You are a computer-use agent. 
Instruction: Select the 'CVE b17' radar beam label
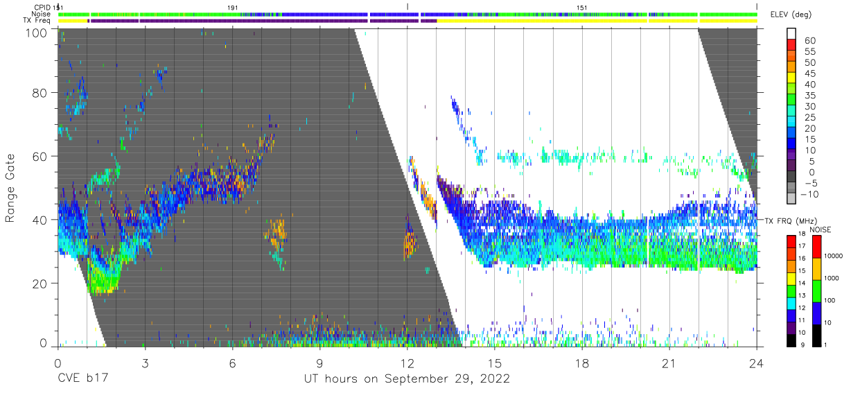tap(83, 379)
